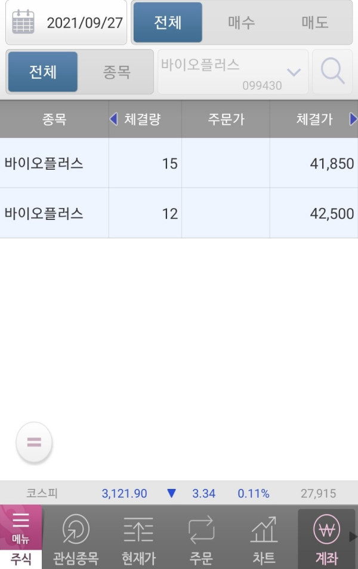Screen dimensions: 358x569
Task: Select the 매도 sell filter
Action: coord(315,23)
